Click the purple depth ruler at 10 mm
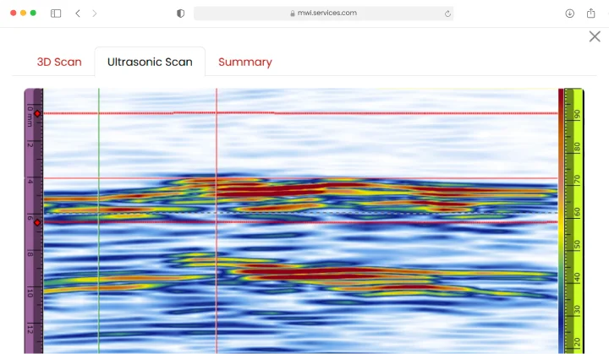The width and height of the screenshot is (609, 354). 32,292
